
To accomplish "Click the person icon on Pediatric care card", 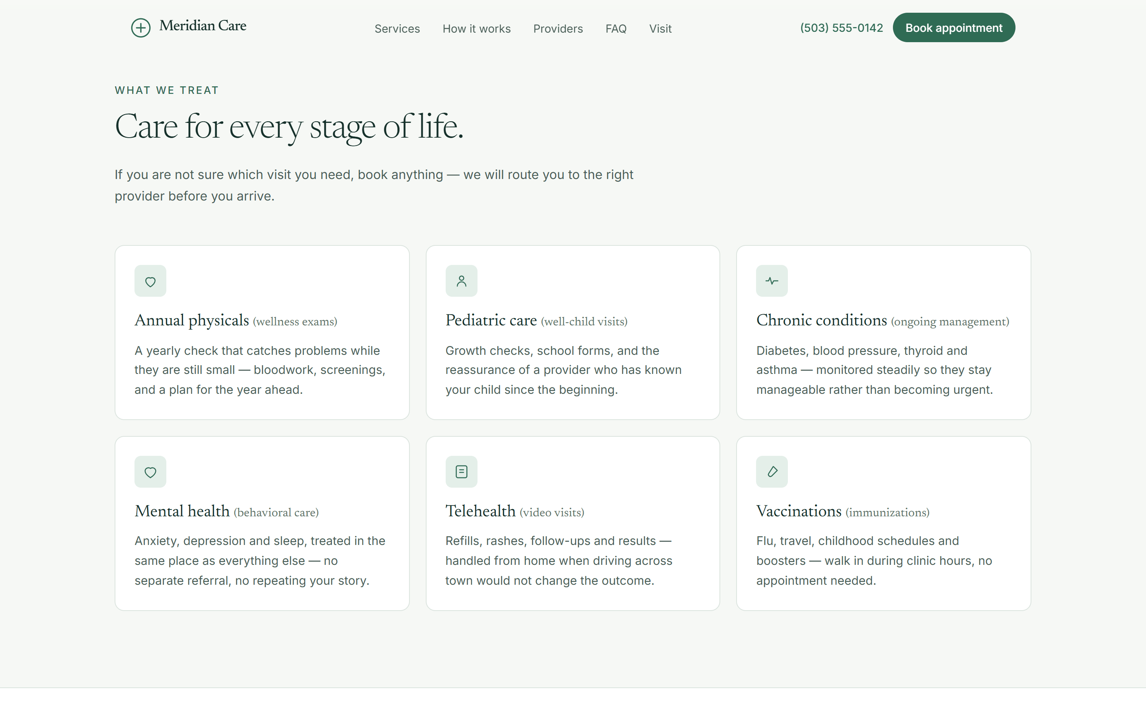I will coord(461,281).
